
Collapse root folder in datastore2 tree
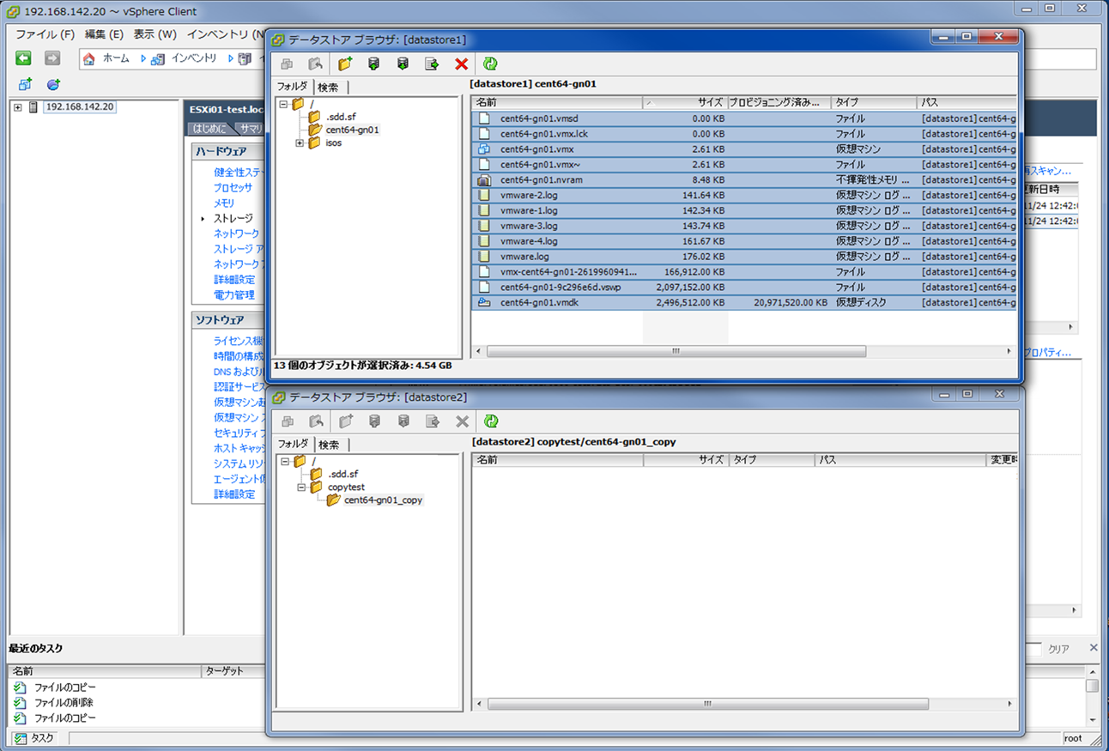click(285, 462)
